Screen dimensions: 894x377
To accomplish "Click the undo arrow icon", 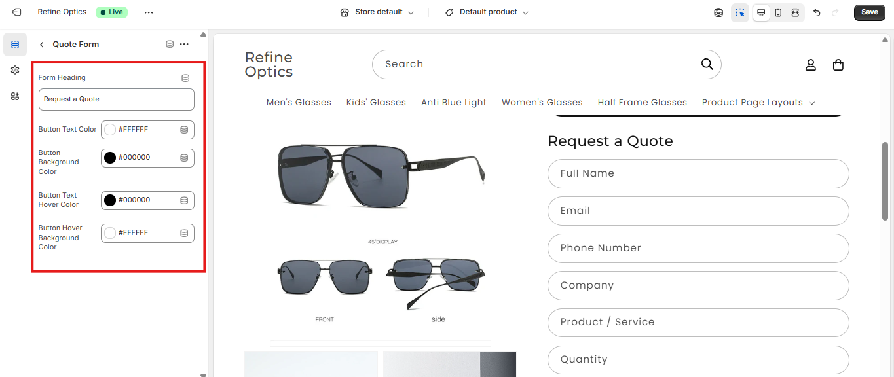I will click(x=817, y=12).
